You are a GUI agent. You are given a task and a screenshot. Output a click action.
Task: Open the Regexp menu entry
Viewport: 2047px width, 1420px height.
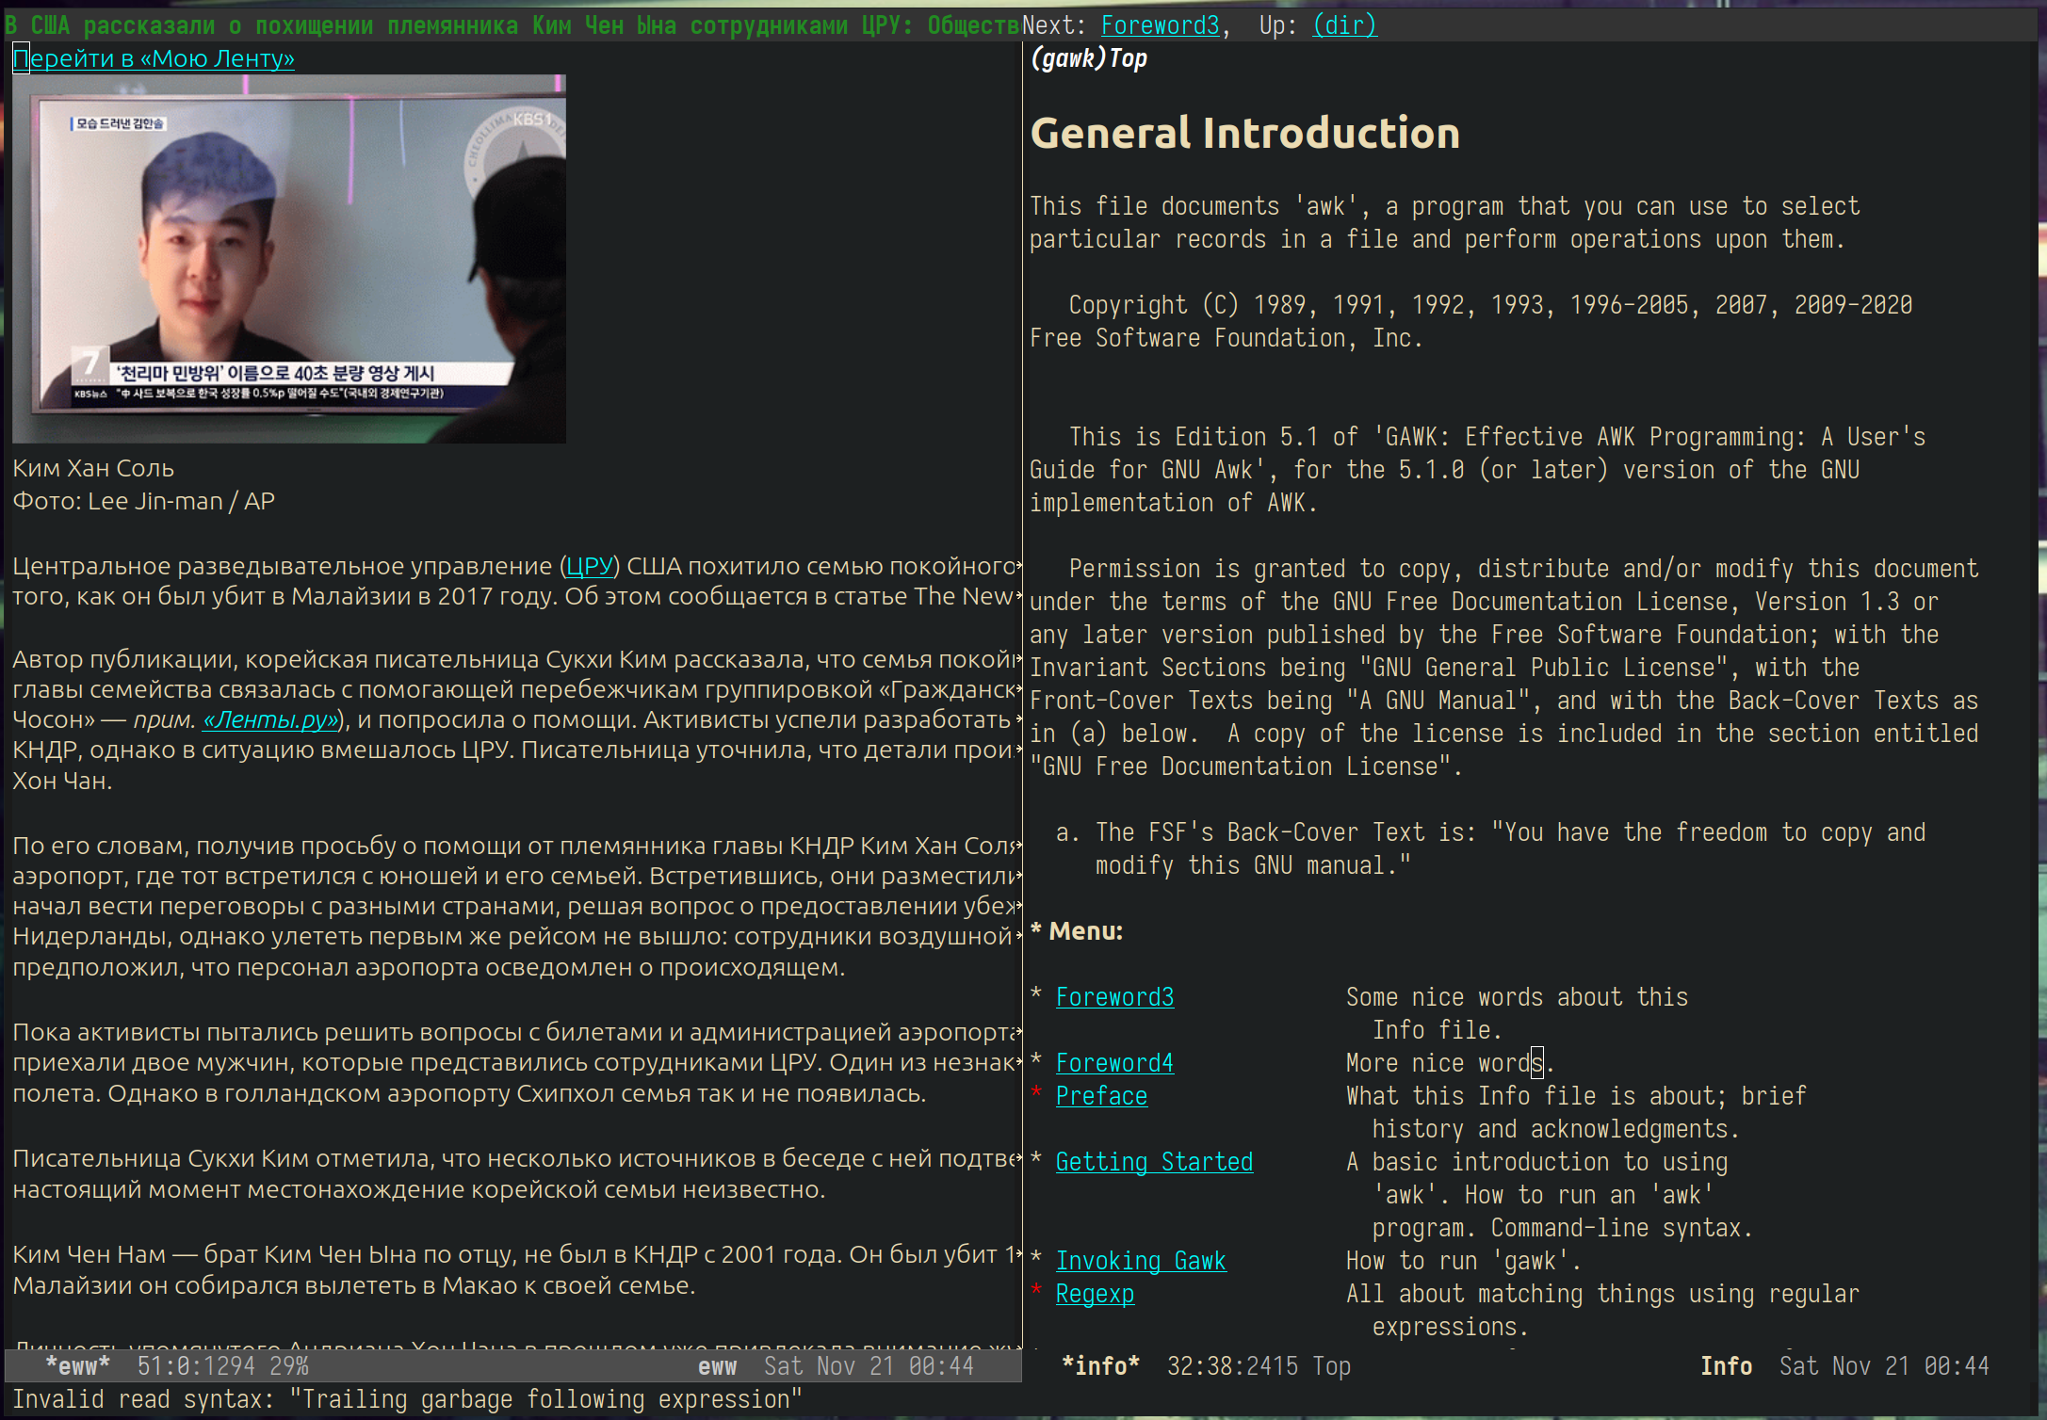[x=1095, y=1294]
